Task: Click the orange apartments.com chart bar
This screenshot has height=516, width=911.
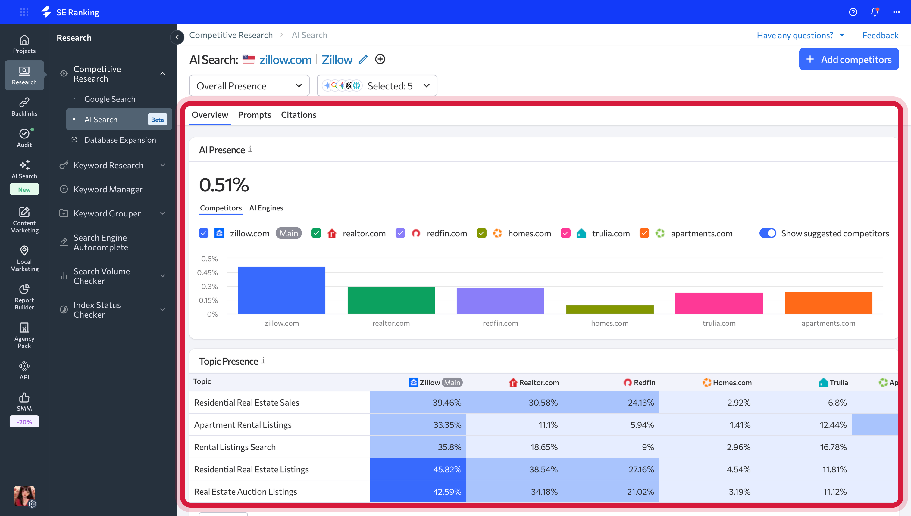Action: 828,303
